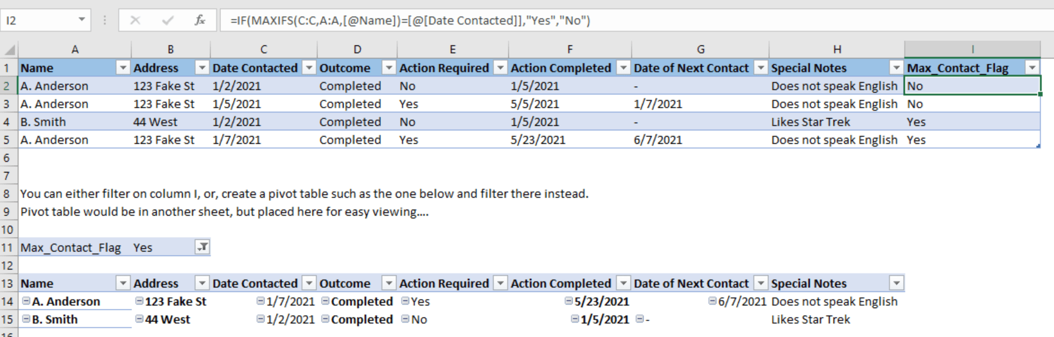Click the pivot Address field header
Viewport: 1054px width, 337px height.
(156, 283)
